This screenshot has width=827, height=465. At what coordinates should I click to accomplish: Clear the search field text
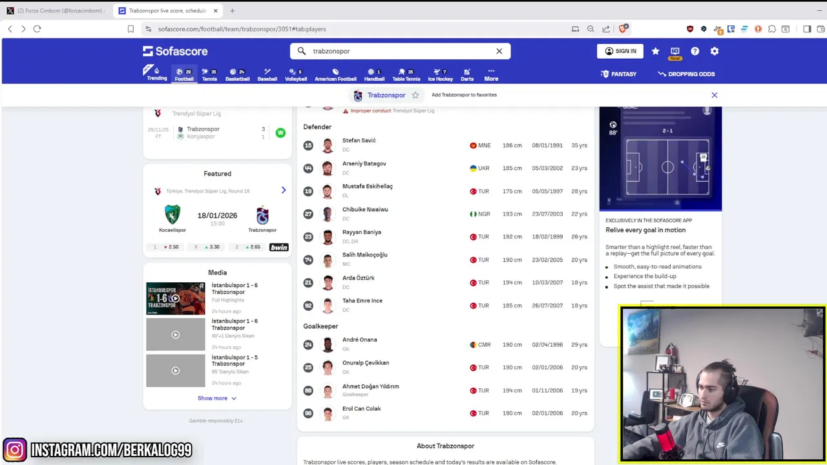499,51
